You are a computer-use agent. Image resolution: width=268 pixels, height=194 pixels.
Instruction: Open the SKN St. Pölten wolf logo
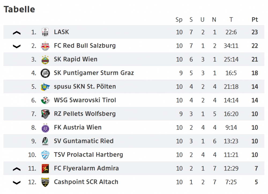point(45,87)
